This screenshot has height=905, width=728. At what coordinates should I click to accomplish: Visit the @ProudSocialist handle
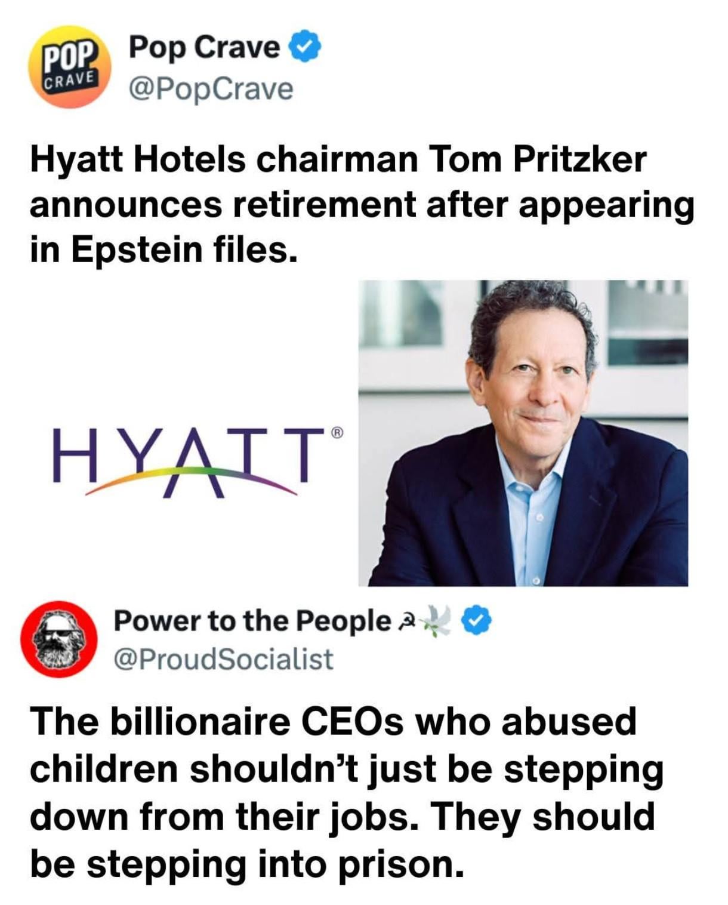coord(223,659)
